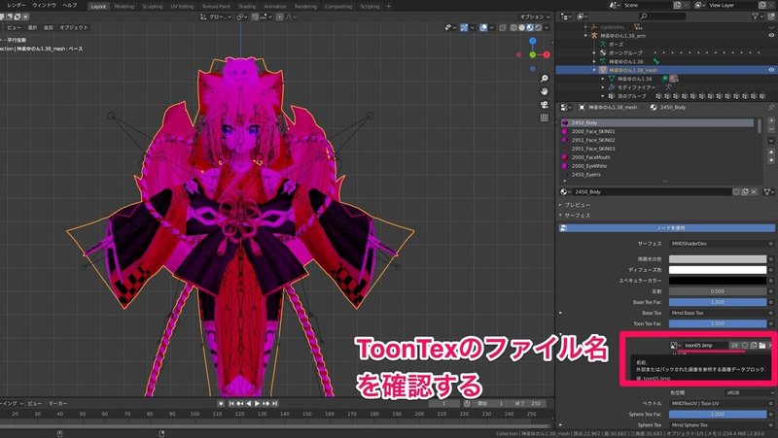The height and width of the screenshot is (438, 778).
Task: Select the 2450_EyeIris material slot
Action: 657,175
